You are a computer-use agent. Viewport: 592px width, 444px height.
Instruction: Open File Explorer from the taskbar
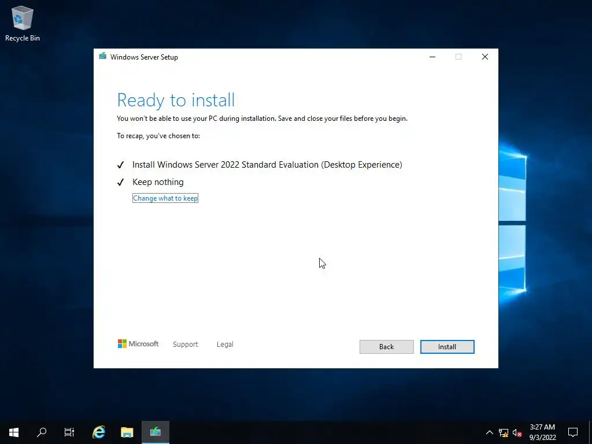tap(127, 432)
